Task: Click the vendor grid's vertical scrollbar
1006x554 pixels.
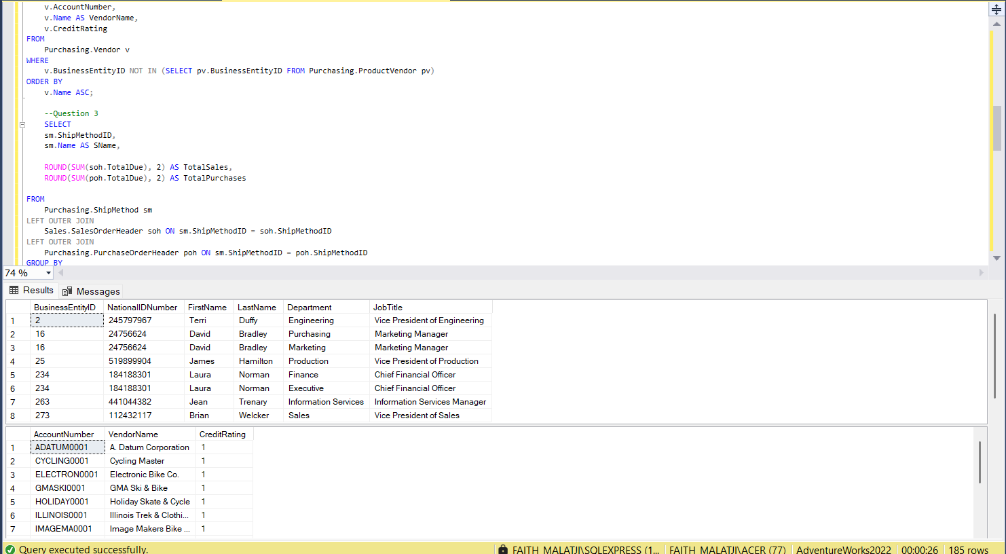Action: pos(980,462)
